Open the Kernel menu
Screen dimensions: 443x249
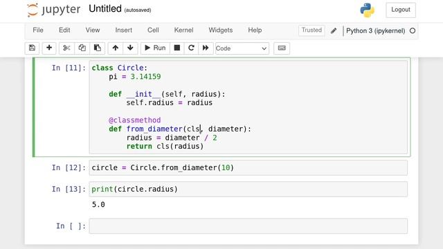coord(183,30)
